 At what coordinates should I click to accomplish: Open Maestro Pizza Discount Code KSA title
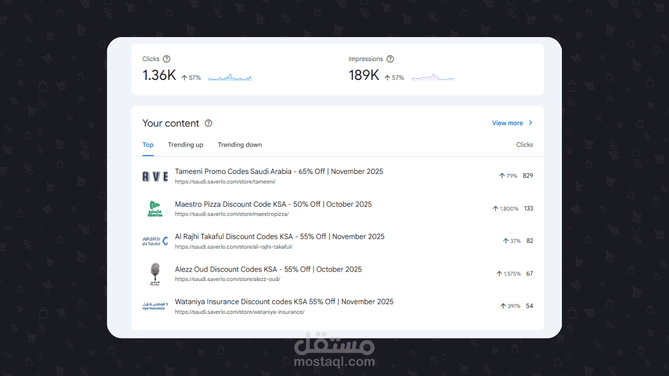(273, 204)
